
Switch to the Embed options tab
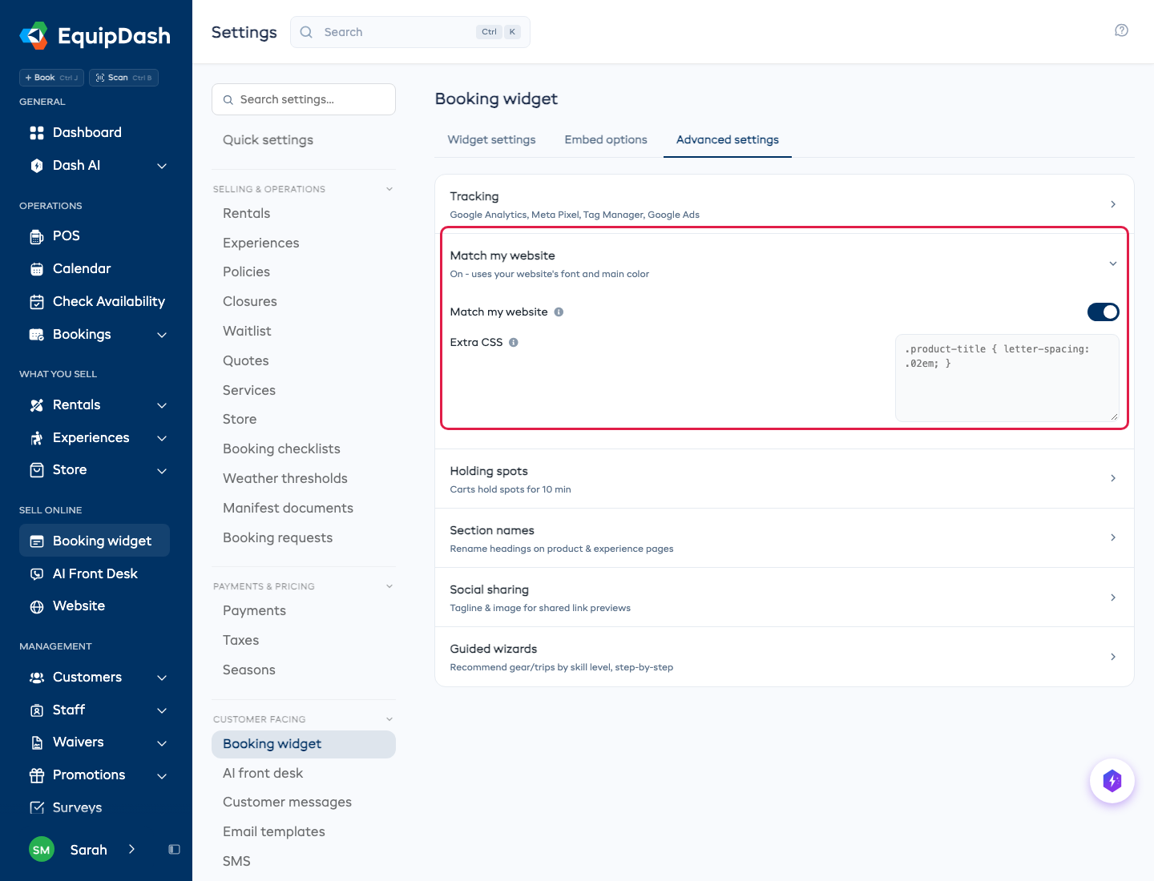click(606, 139)
